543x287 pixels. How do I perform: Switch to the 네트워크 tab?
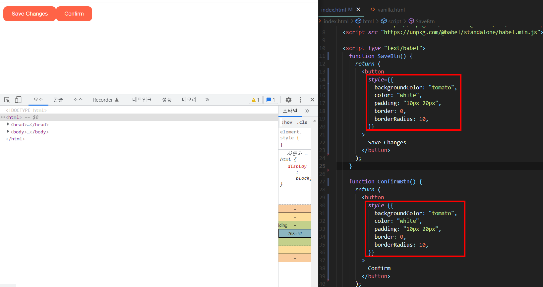(x=142, y=100)
